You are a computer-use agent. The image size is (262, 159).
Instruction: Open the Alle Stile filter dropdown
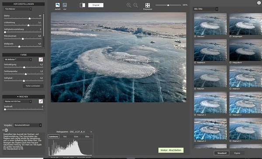[x=206, y=9]
